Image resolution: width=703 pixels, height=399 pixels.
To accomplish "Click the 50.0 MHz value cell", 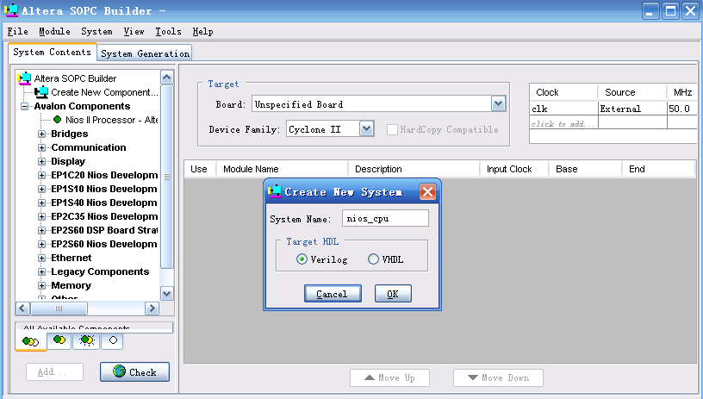I will pyautogui.click(x=681, y=109).
